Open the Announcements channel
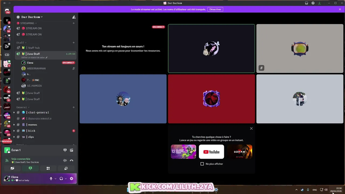This screenshot has width=345, height=194. tap(46, 119)
